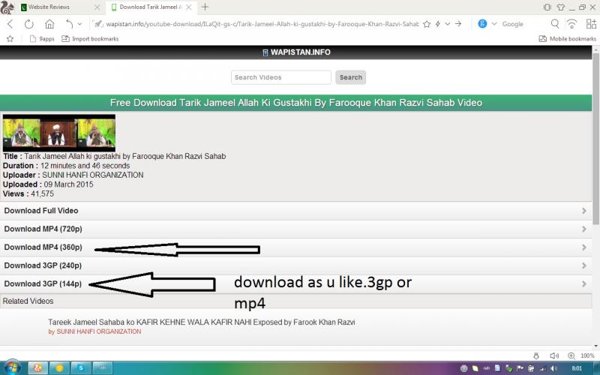Click Download Full Video
Viewport: 600px width, 375px height.
(x=295, y=211)
